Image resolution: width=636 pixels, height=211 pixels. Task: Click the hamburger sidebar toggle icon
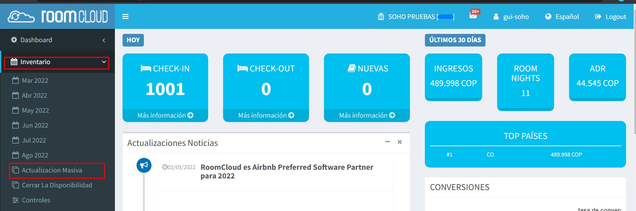(x=125, y=17)
